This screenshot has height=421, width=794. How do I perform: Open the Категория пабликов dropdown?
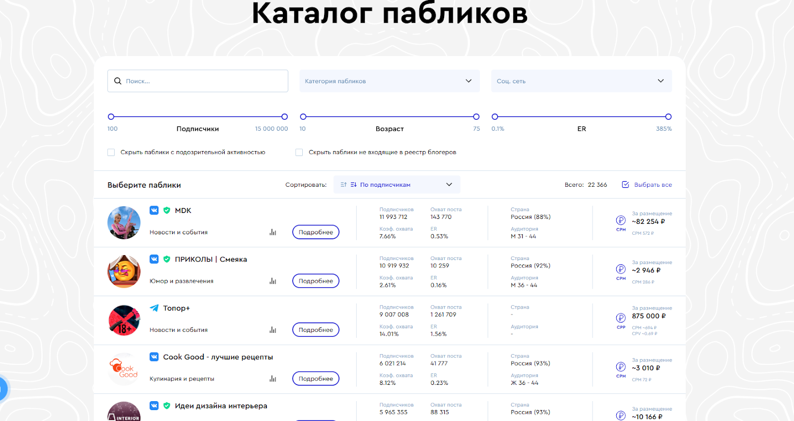(389, 81)
